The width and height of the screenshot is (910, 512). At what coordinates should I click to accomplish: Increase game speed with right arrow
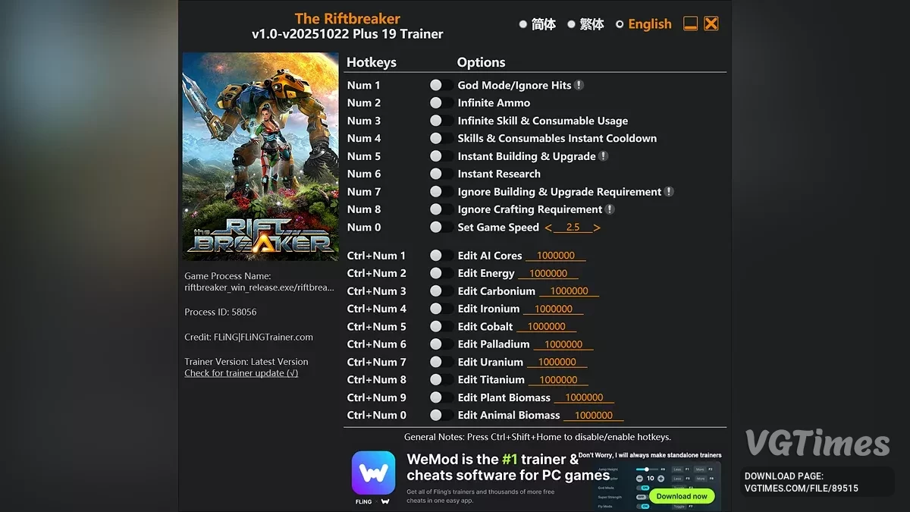pos(597,228)
